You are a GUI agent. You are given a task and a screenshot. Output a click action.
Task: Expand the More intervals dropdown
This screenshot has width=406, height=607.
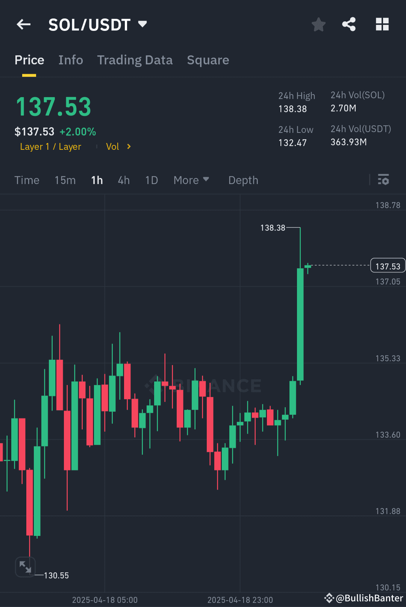coord(191,180)
